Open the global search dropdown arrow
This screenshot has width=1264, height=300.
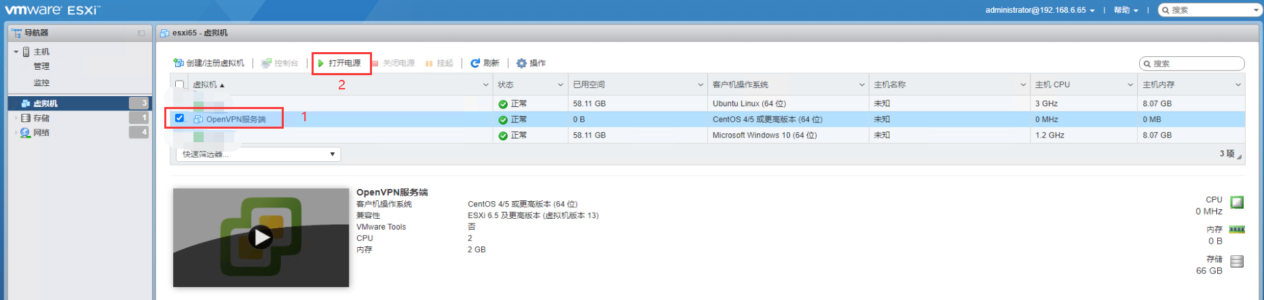(x=1256, y=10)
